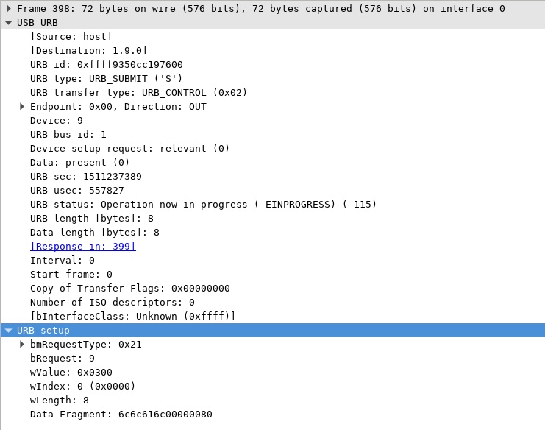The height and width of the screenshot is (430, 545).
Task: Select the wValue: 0x0300 row
Action: click(71, 372)
